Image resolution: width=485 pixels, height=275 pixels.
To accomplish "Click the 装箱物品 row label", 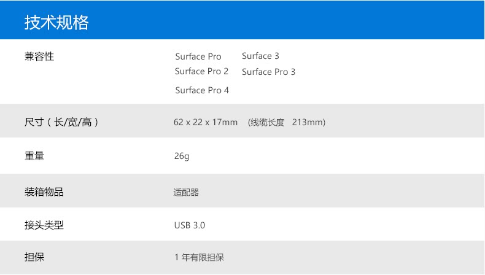I will [44, 192].
